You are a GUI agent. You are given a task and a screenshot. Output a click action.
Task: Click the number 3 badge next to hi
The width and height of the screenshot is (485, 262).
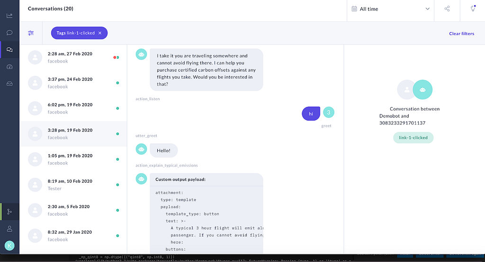pos(329,113)
